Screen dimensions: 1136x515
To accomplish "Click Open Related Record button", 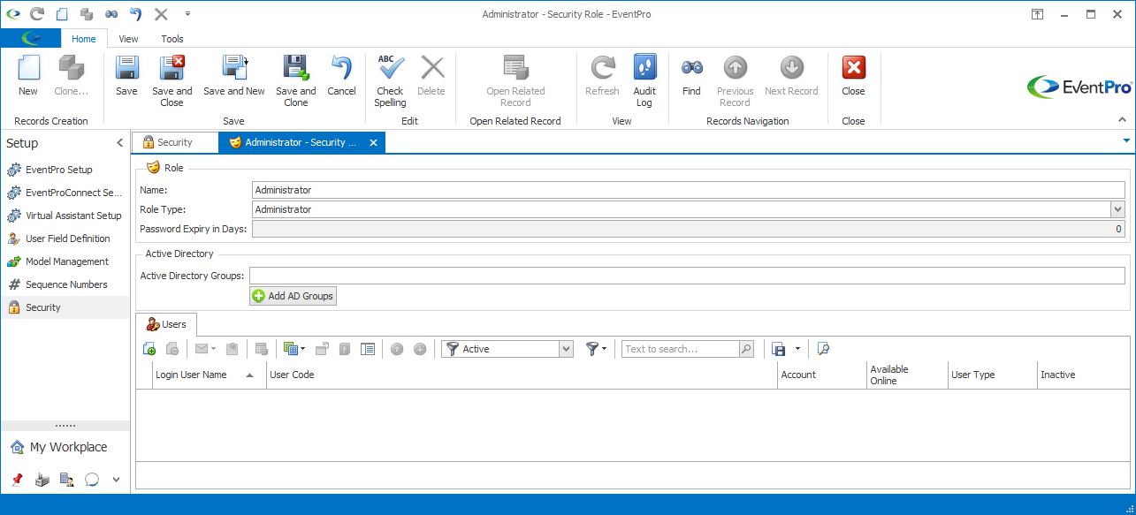I will point(515,81).
